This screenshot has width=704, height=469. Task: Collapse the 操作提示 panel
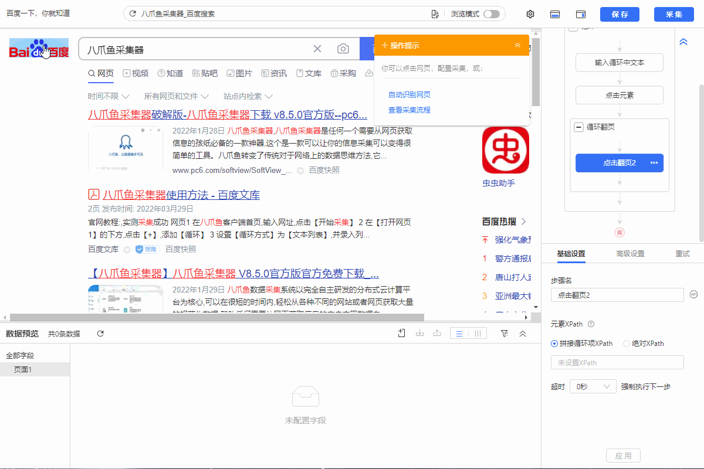(x=517, y=45)
